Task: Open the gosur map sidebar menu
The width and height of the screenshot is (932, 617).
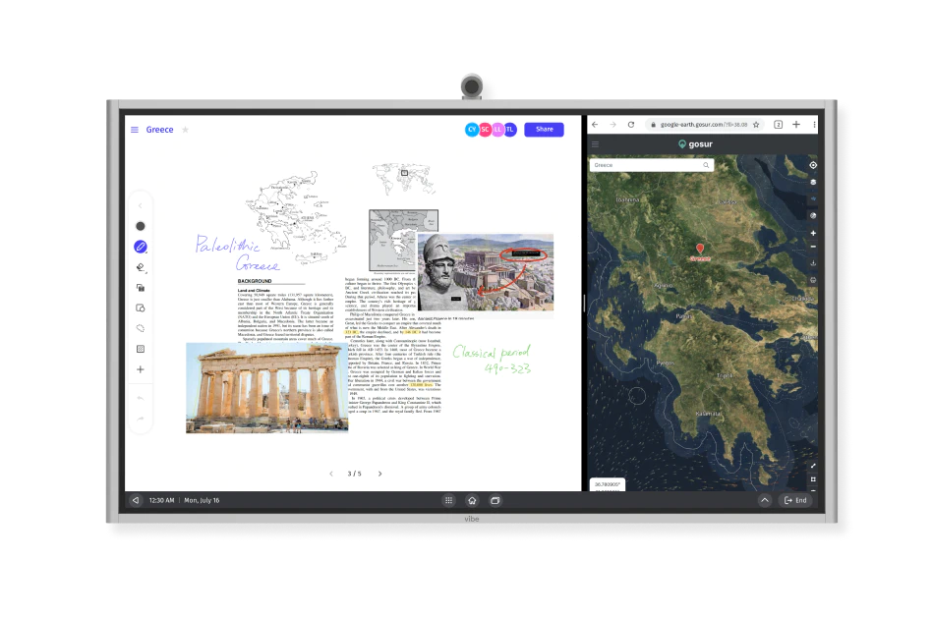Action: (x=595, y=142)
